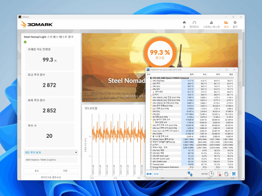Click the HWiNFO network computers icon
Viewport: 262px width, 196px height.
click(x=190, y=174)
